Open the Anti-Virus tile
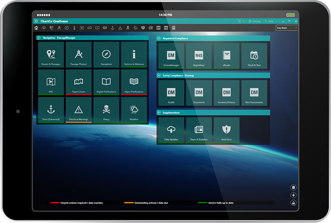331x223 pixels. pos(226,130)
